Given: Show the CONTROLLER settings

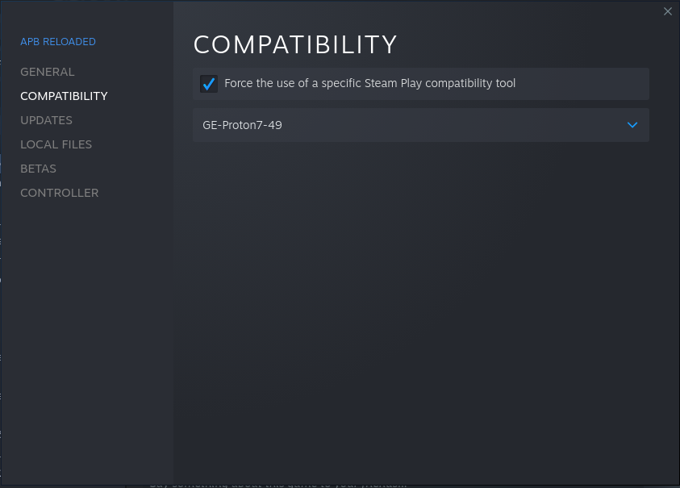Looking at the screenshot, I should point(59,193).
